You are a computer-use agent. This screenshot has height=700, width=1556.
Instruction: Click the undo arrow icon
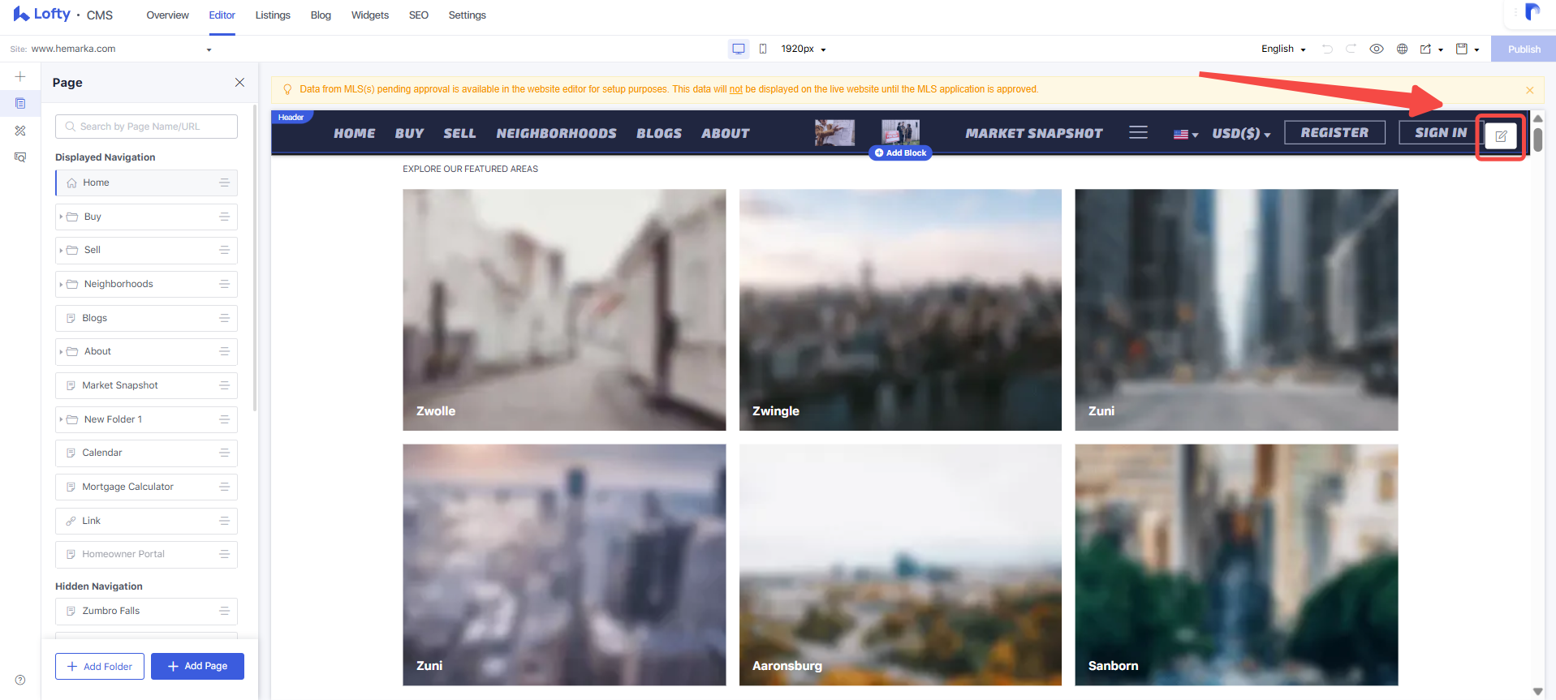tap(1327, 49)
